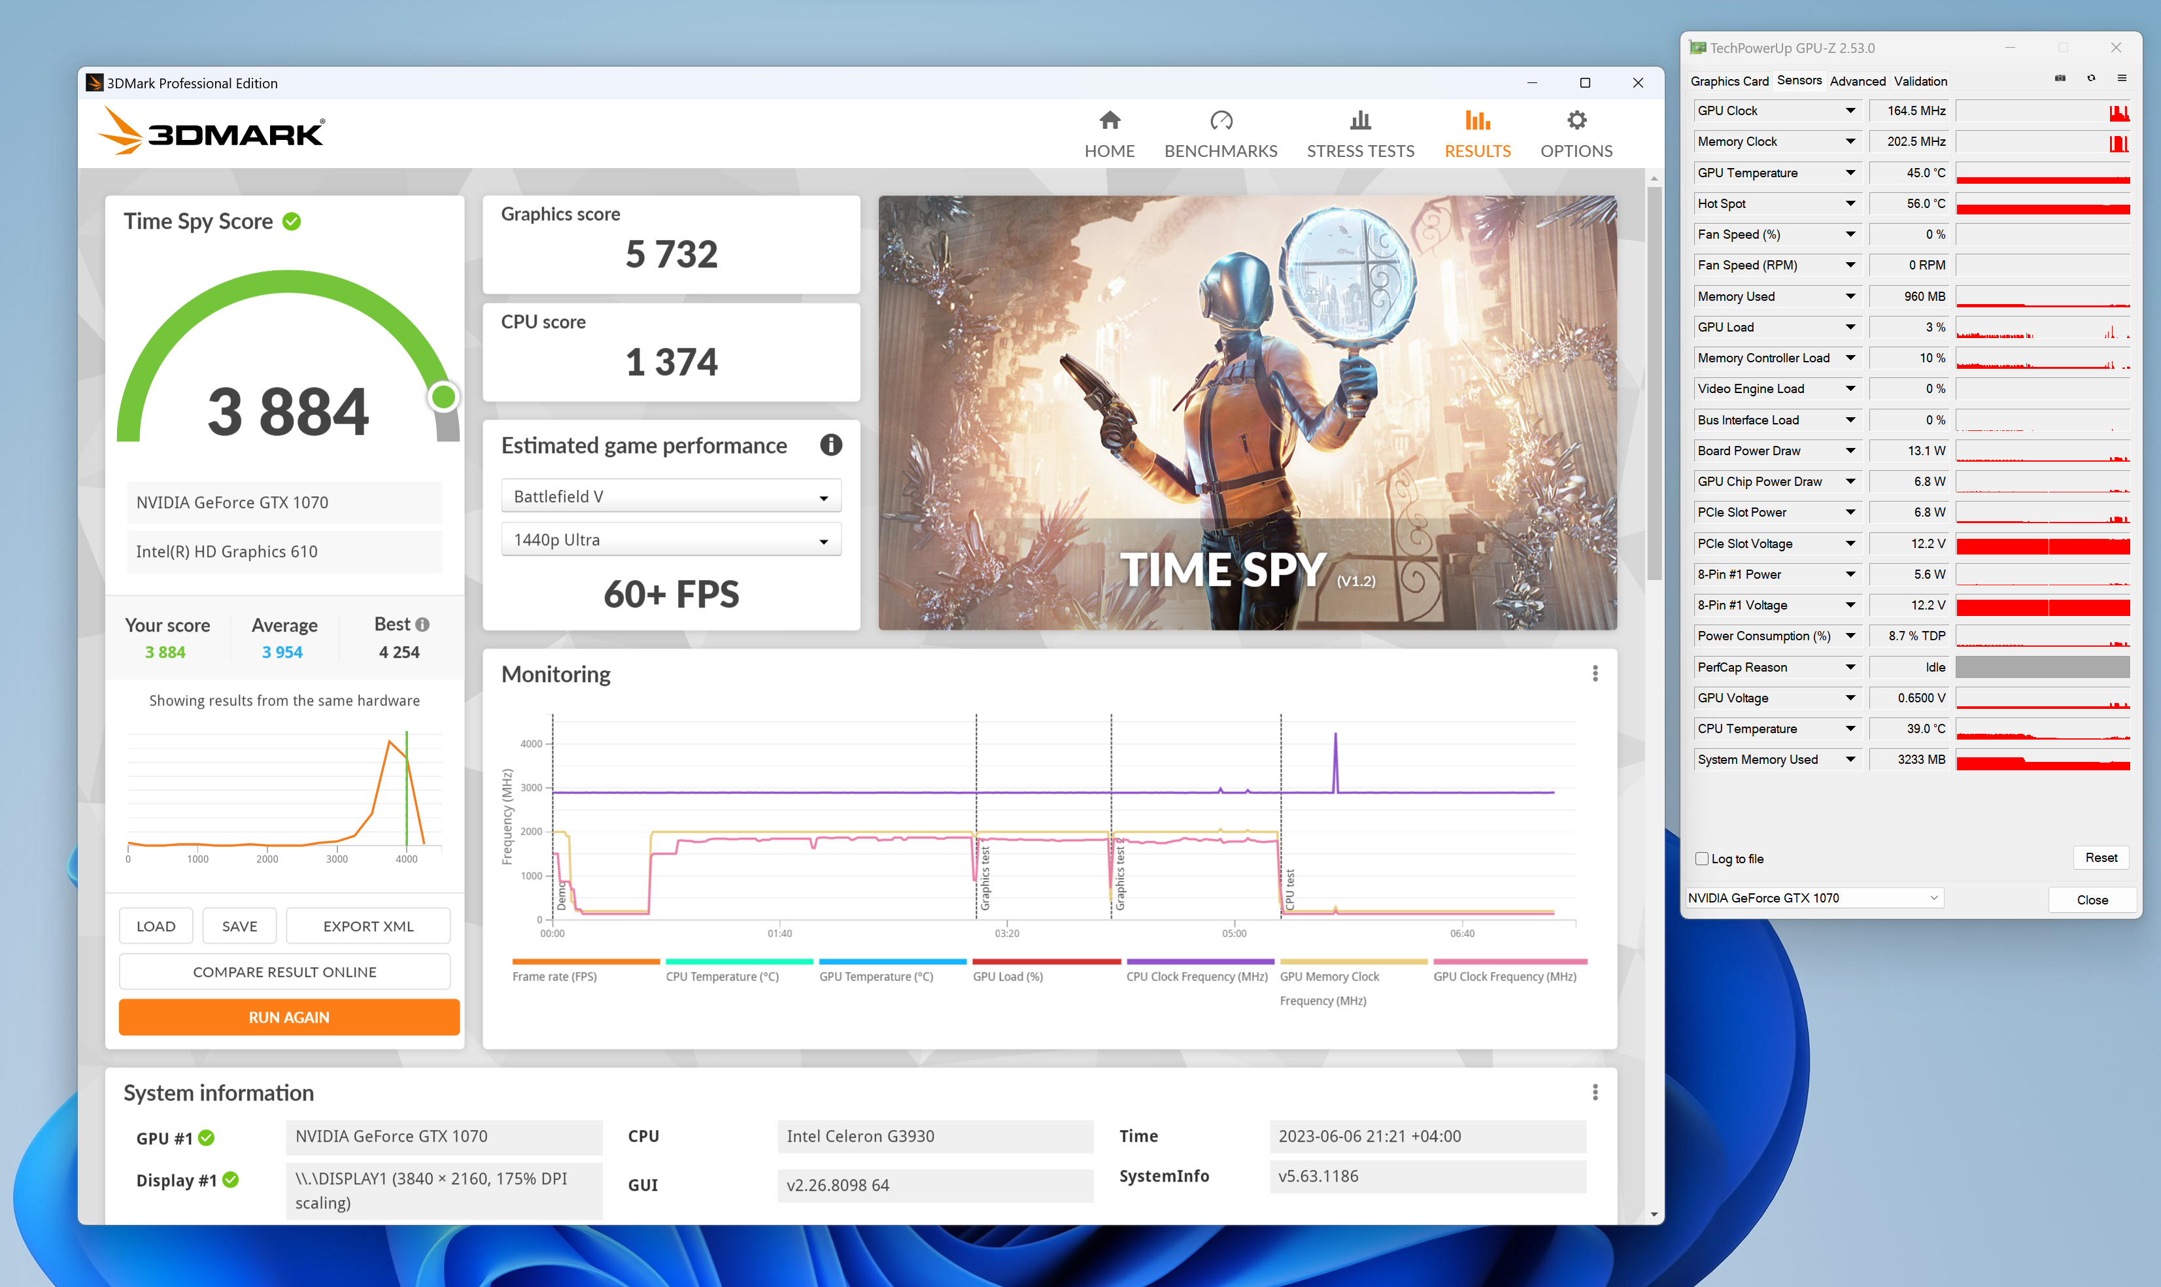
Task: Expand the GPU Temperature sensor dropdown arrow
Action: pyautogui.click(x=1850, y=173)
